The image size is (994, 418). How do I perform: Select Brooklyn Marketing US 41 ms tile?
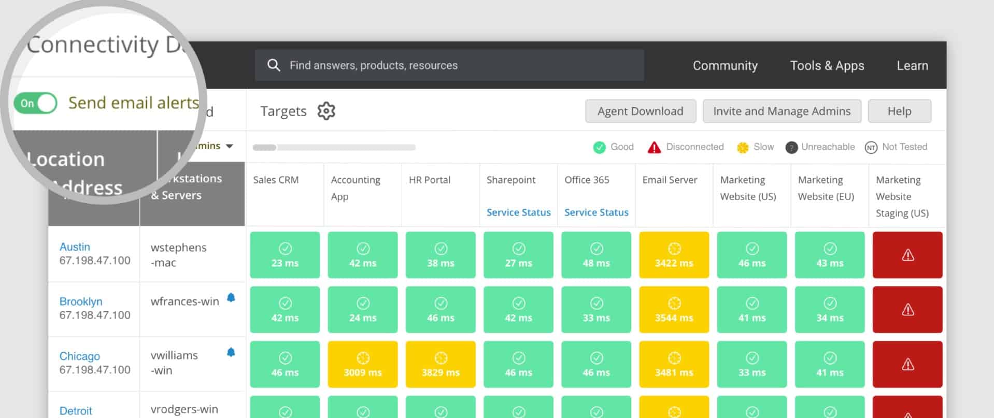752,310
